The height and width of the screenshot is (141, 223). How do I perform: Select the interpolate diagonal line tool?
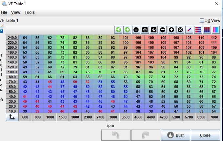[189, 30]
